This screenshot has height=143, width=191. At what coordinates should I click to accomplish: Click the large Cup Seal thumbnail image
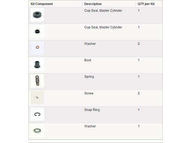37,15
